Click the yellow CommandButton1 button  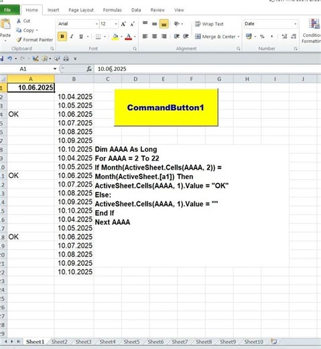[166, 107]
